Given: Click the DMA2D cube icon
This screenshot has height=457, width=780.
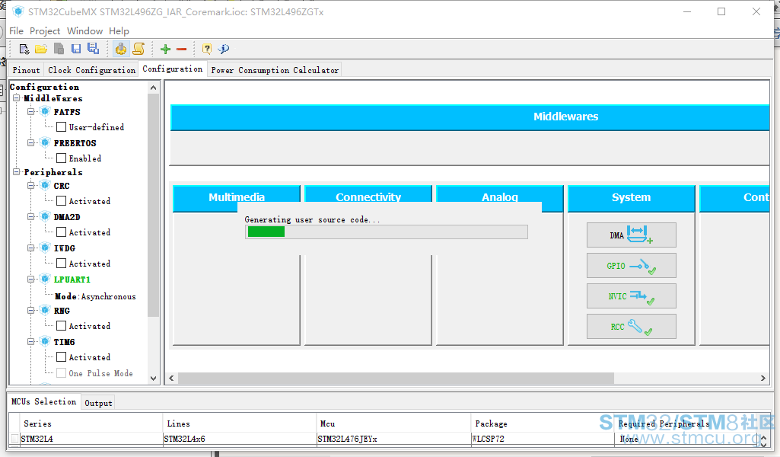Looking at the screenshot, I should click(45, 216).
